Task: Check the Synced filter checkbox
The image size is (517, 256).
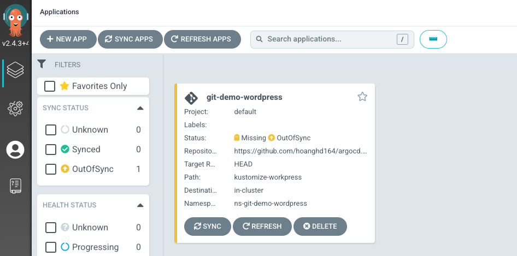Action: [51, 149]
